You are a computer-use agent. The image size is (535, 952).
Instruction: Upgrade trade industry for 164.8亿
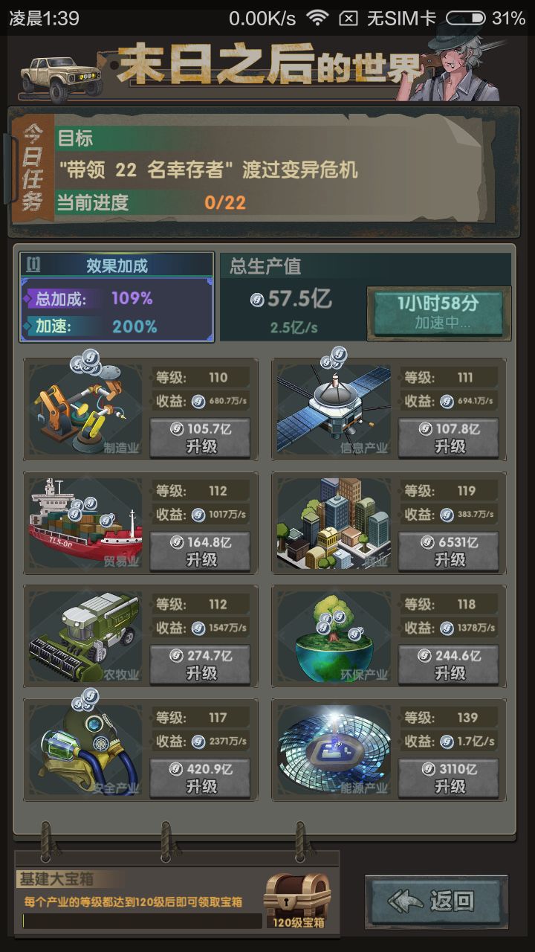pyautogui.click(x=200, y=551)
